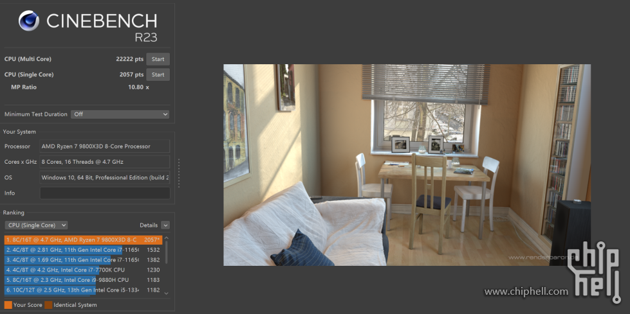Image resolution: width=630 pixels, height=314 pixels.
Task: Select ranking row 5 Intel Core i9-9880H
Action: 83,280
